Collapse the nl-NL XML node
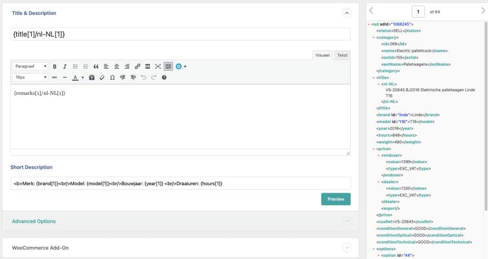 tap(379, 84)
